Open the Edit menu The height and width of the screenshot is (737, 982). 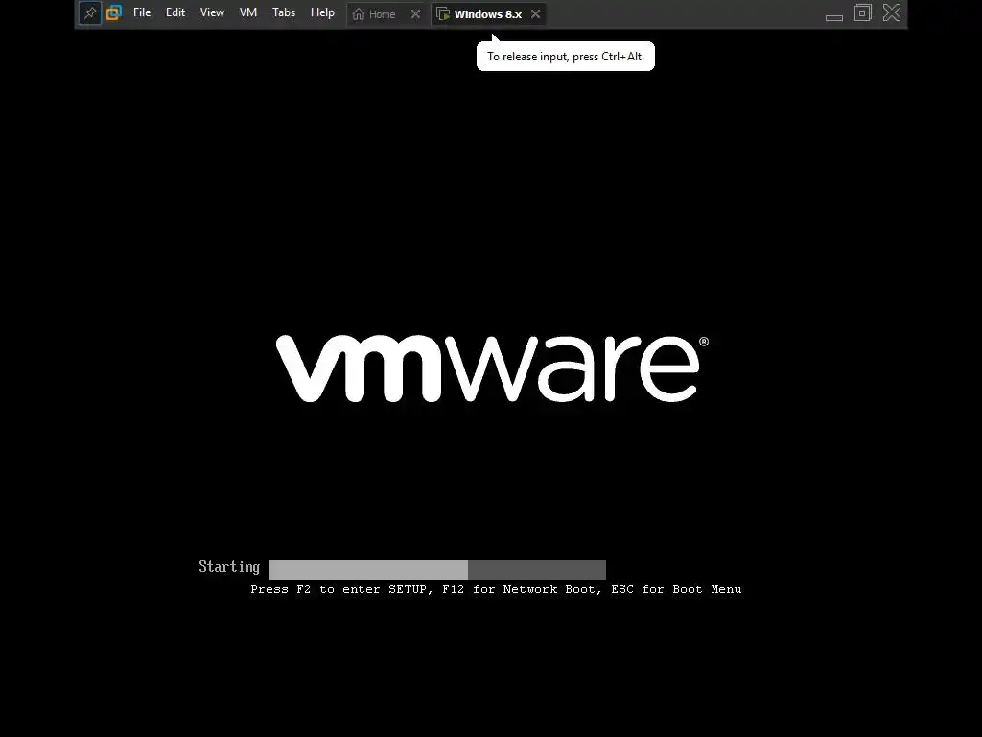click(x=175, y=12)
